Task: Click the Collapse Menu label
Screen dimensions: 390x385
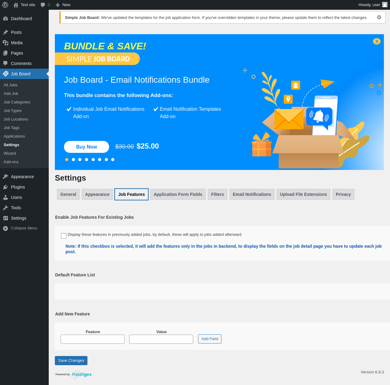Action: (x=24, y=228)
